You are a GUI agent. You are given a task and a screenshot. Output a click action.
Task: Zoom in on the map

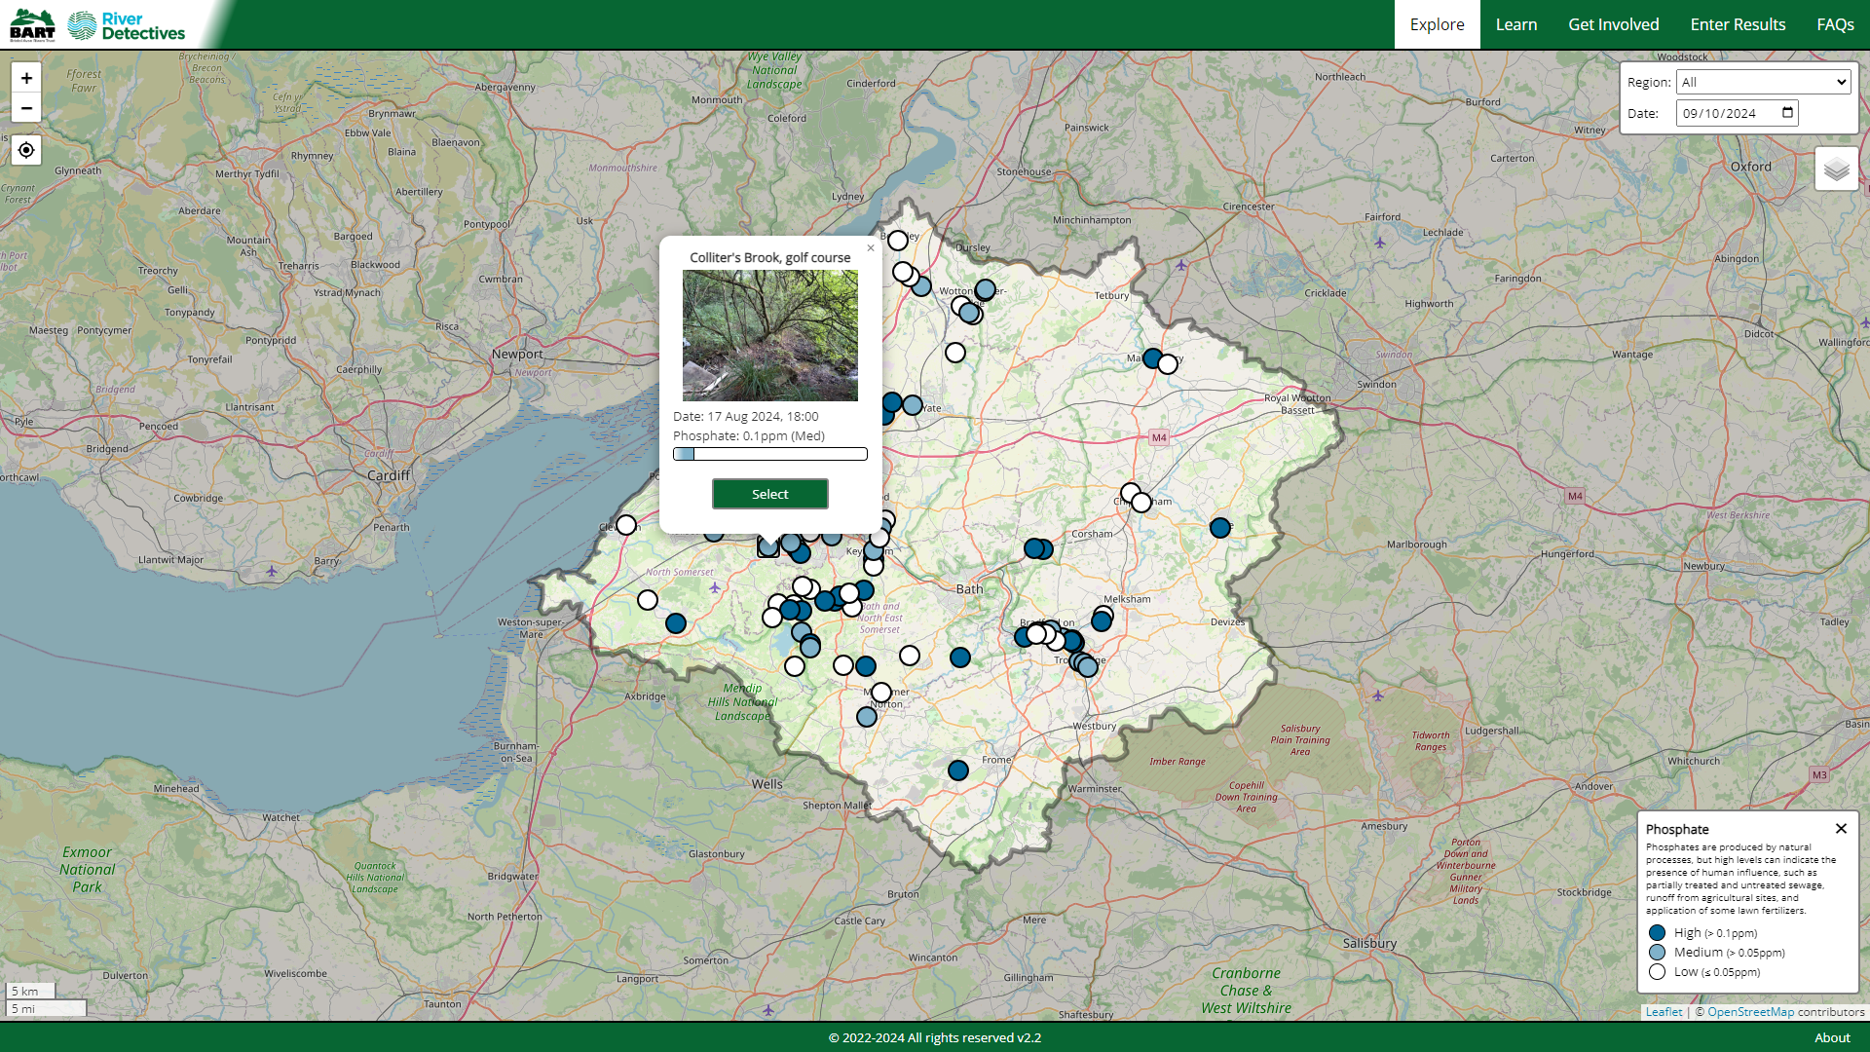click(x=26, y=78)
